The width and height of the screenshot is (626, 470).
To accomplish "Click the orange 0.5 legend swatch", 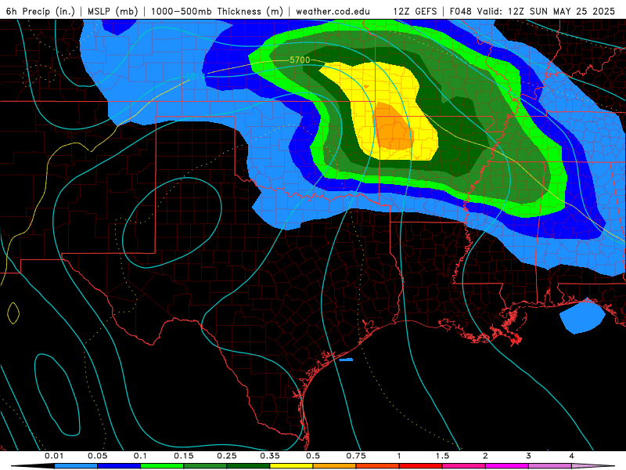I will point(335,466).
